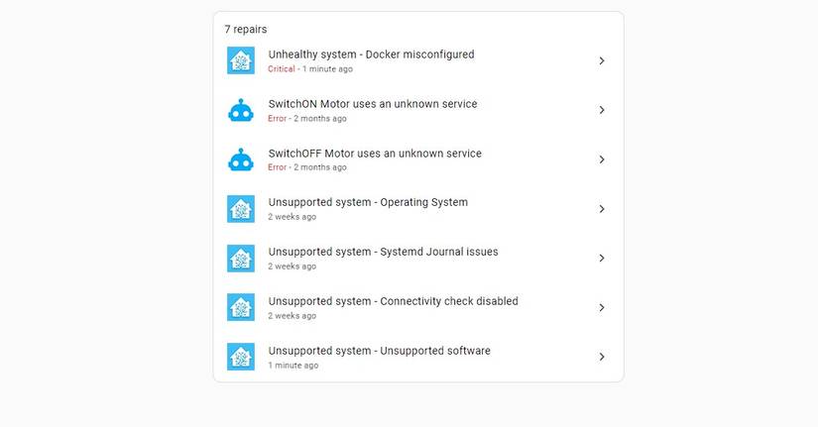818x427 pixels.
Task: Select 'SwitchOFF Motor uses an unknown service'
Action: [374, 154]
